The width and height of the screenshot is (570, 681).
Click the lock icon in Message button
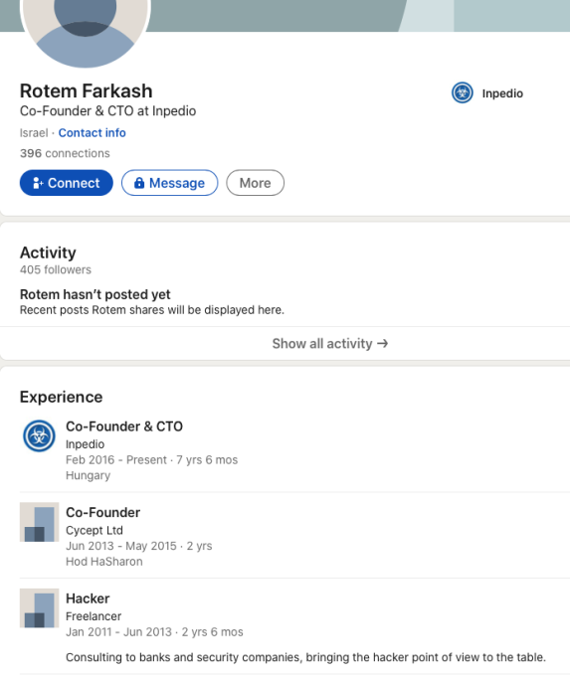point(139,182)
